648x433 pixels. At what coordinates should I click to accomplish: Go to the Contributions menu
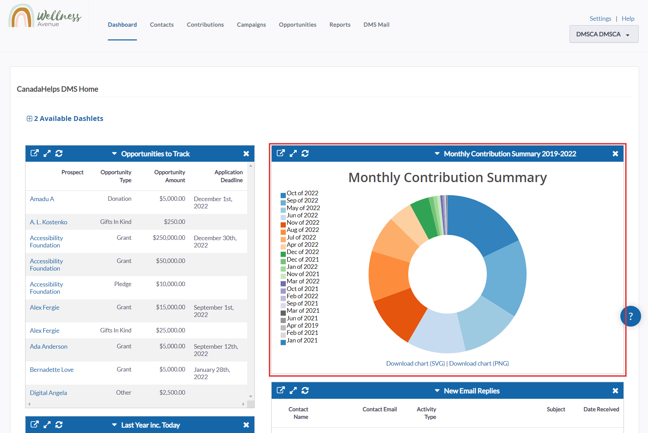coord(205,25)
